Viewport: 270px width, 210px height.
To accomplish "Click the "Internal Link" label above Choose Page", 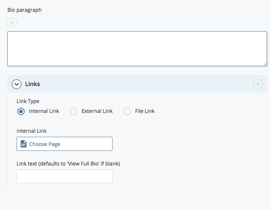I will point(32,131).
